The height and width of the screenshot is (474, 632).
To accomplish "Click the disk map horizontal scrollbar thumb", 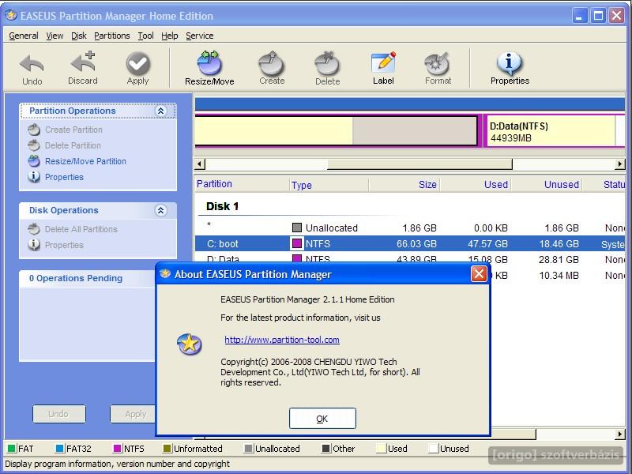I will coord(419,164).
